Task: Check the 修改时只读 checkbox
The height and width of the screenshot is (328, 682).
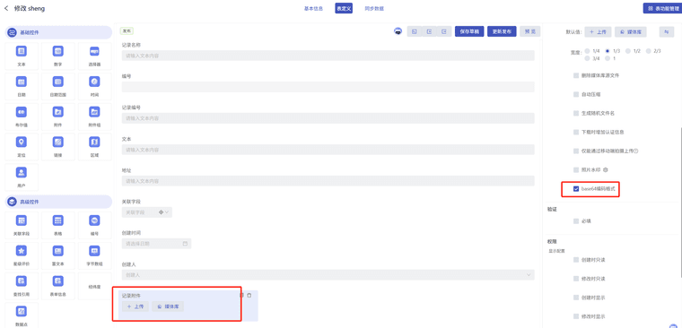Action: (x=576, y=279)
